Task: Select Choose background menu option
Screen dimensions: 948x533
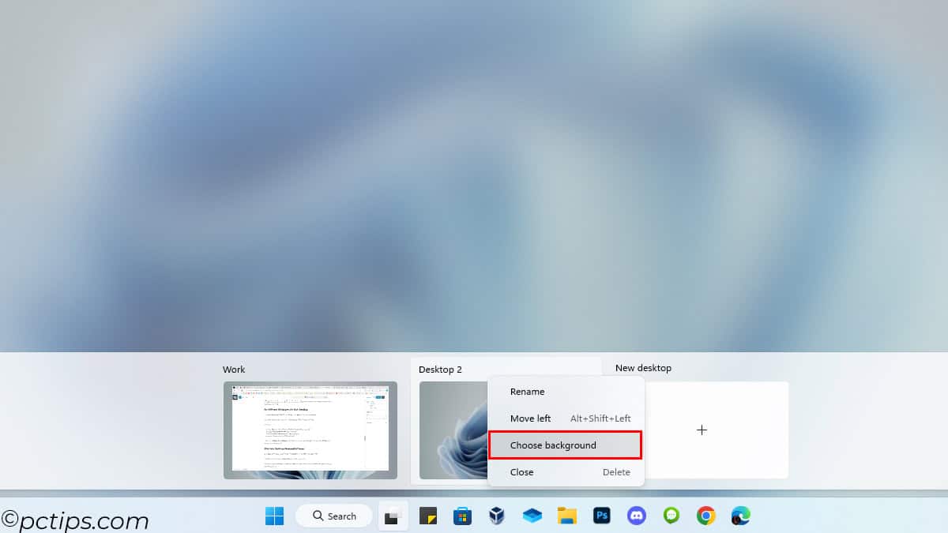Action: (566, 445)
